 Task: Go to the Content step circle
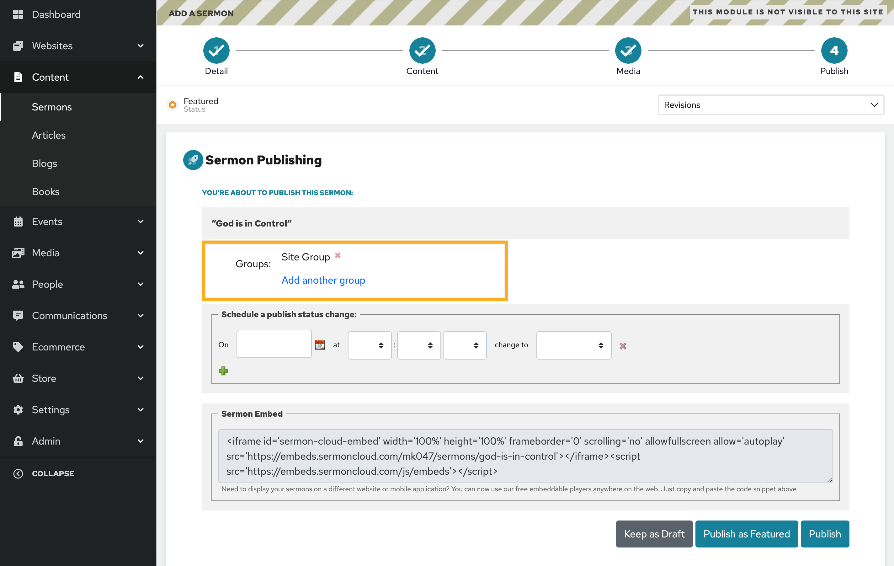(422, 51)
